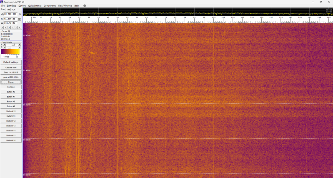Image resolution: width=333 pixels, height=178 pixels.
Task: Click the Spectrum Lab title bar app icon
Action: pyautogui.click(x=2, y=2)
